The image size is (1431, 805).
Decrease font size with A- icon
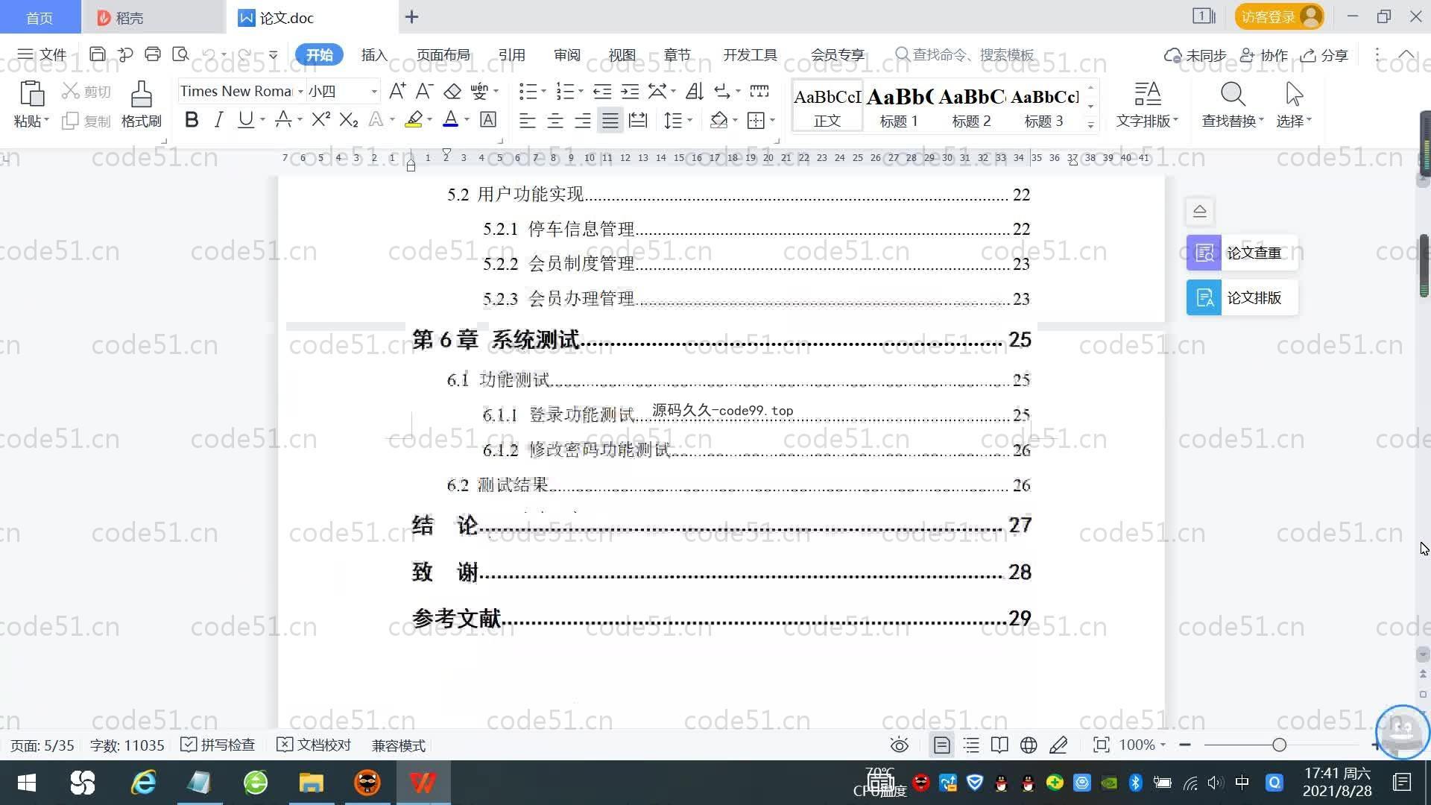click(424, 91)
